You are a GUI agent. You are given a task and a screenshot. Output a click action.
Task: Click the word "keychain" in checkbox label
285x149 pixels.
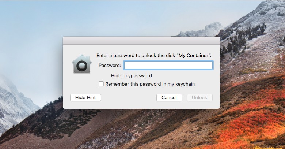(x=185, y=84)
